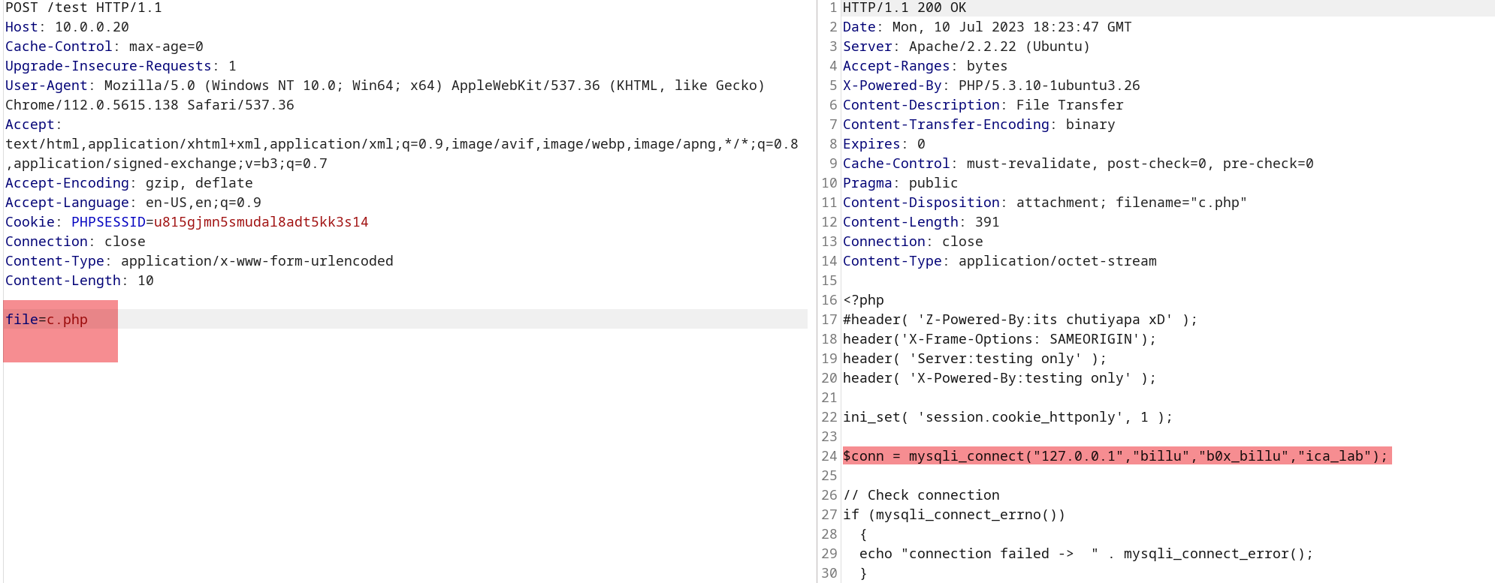Screen dimensions: 1495x583
Task: Click the if (mysqli_connect_errno()) line
Action: click(954, 515)
